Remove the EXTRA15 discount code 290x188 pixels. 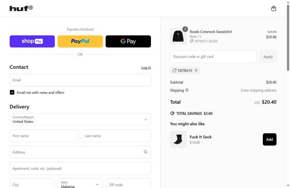tap(196, 70)
